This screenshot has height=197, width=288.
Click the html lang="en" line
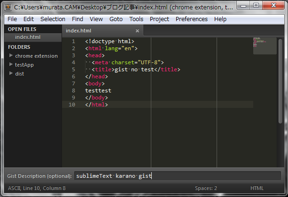coord(111,48)
